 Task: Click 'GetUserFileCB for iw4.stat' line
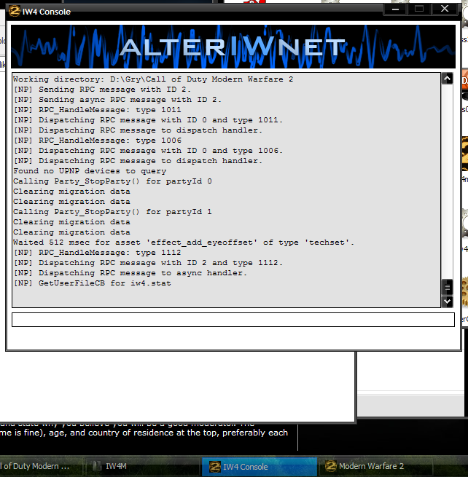93,283
